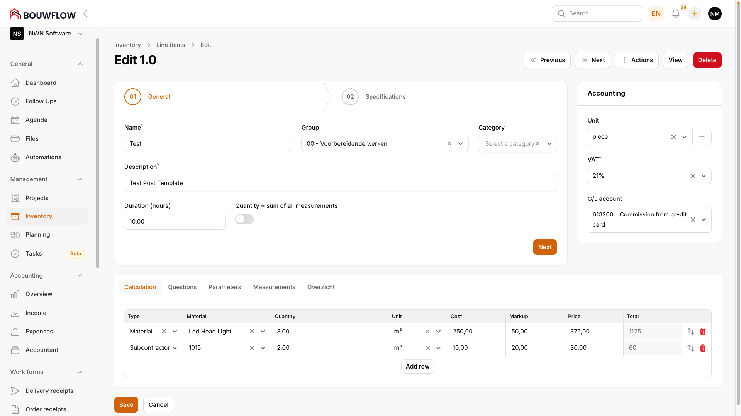The width and height of the screenshot is (741, 416).
Task: Switch to the Questions tab
Action: (182, 287)
